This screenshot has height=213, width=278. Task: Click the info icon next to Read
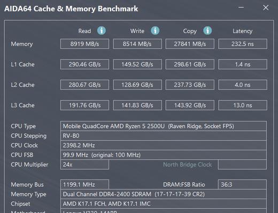tap(102, 30)
